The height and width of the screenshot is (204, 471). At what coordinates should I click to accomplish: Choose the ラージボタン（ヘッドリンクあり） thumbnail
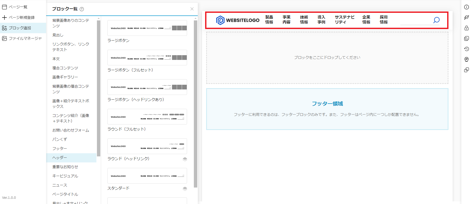tap(147, 87)
